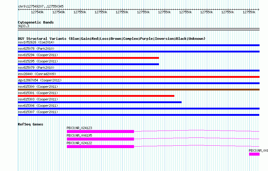
Task: Click the Cytogenetic Bands track title
Action: [36, 22]
